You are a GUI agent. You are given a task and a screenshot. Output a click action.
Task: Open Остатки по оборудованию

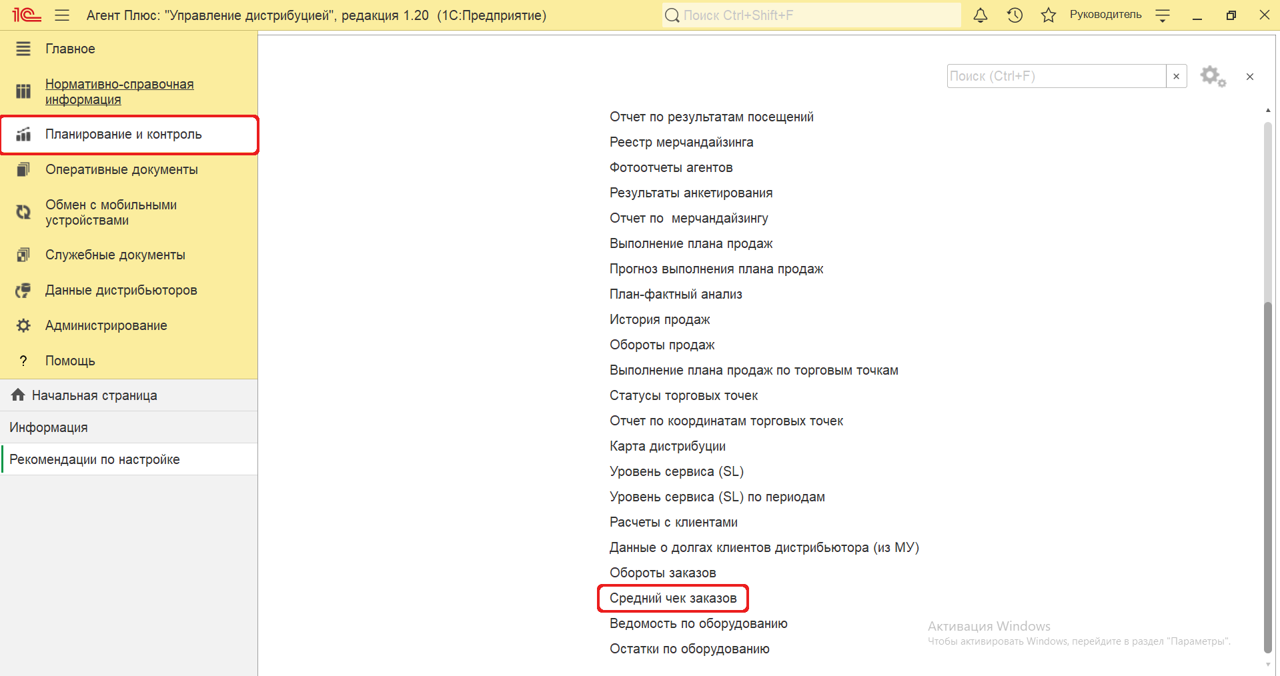[690, 649]
